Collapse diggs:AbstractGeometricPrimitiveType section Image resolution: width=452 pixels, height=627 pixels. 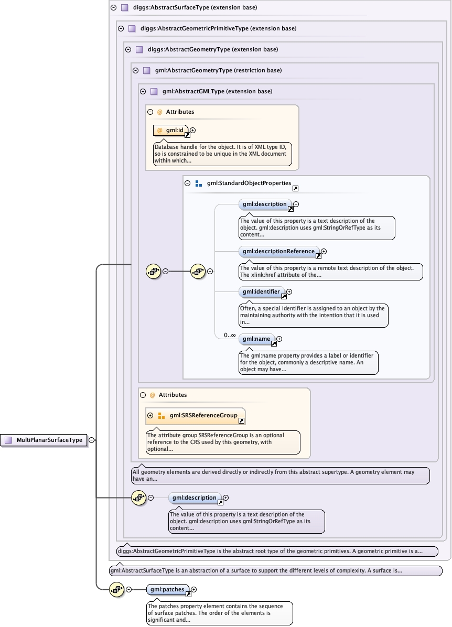(121, 29)
